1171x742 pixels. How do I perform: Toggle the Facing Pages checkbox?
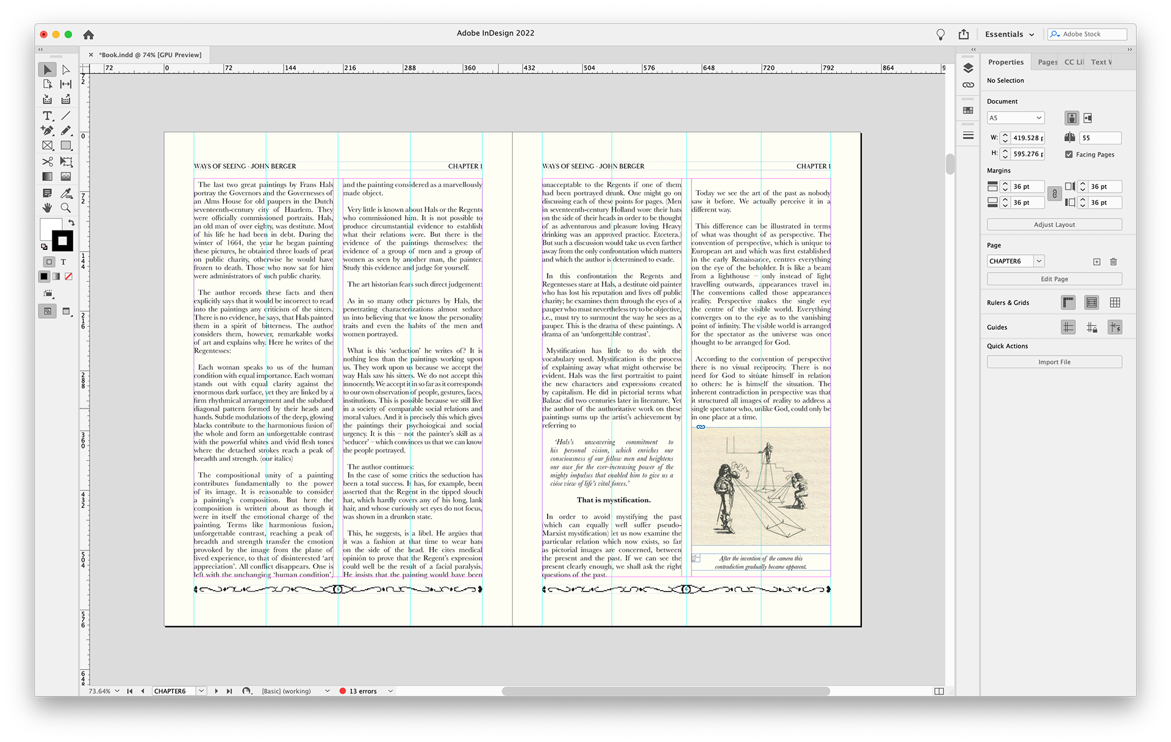coord(1069,154)
